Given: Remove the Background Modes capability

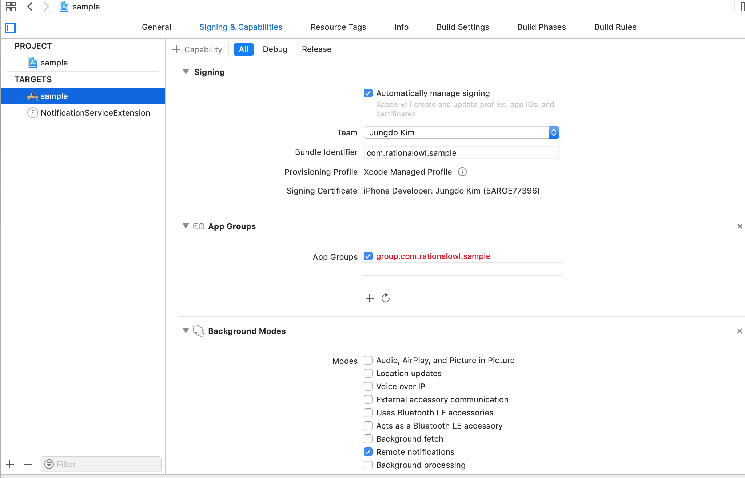Looking at the screenshot, I should [739, 331].
